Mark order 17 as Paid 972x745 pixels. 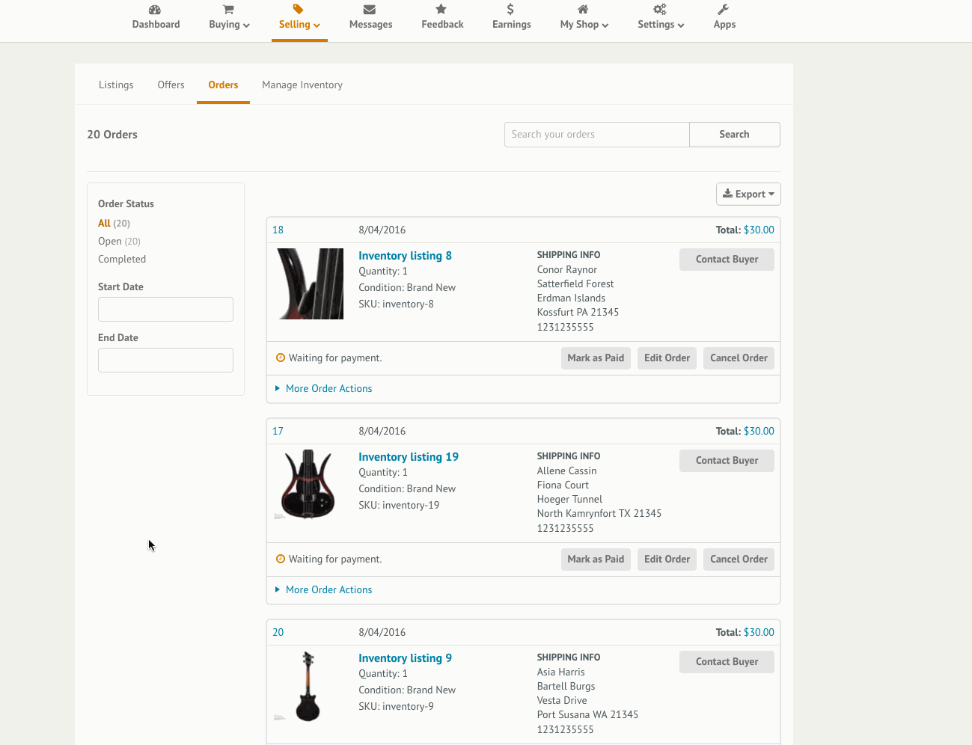click(x=596, y=559)
